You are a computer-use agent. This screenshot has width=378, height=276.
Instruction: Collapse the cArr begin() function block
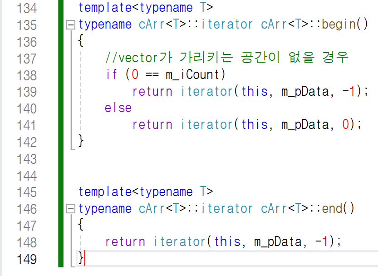point(71,25)
